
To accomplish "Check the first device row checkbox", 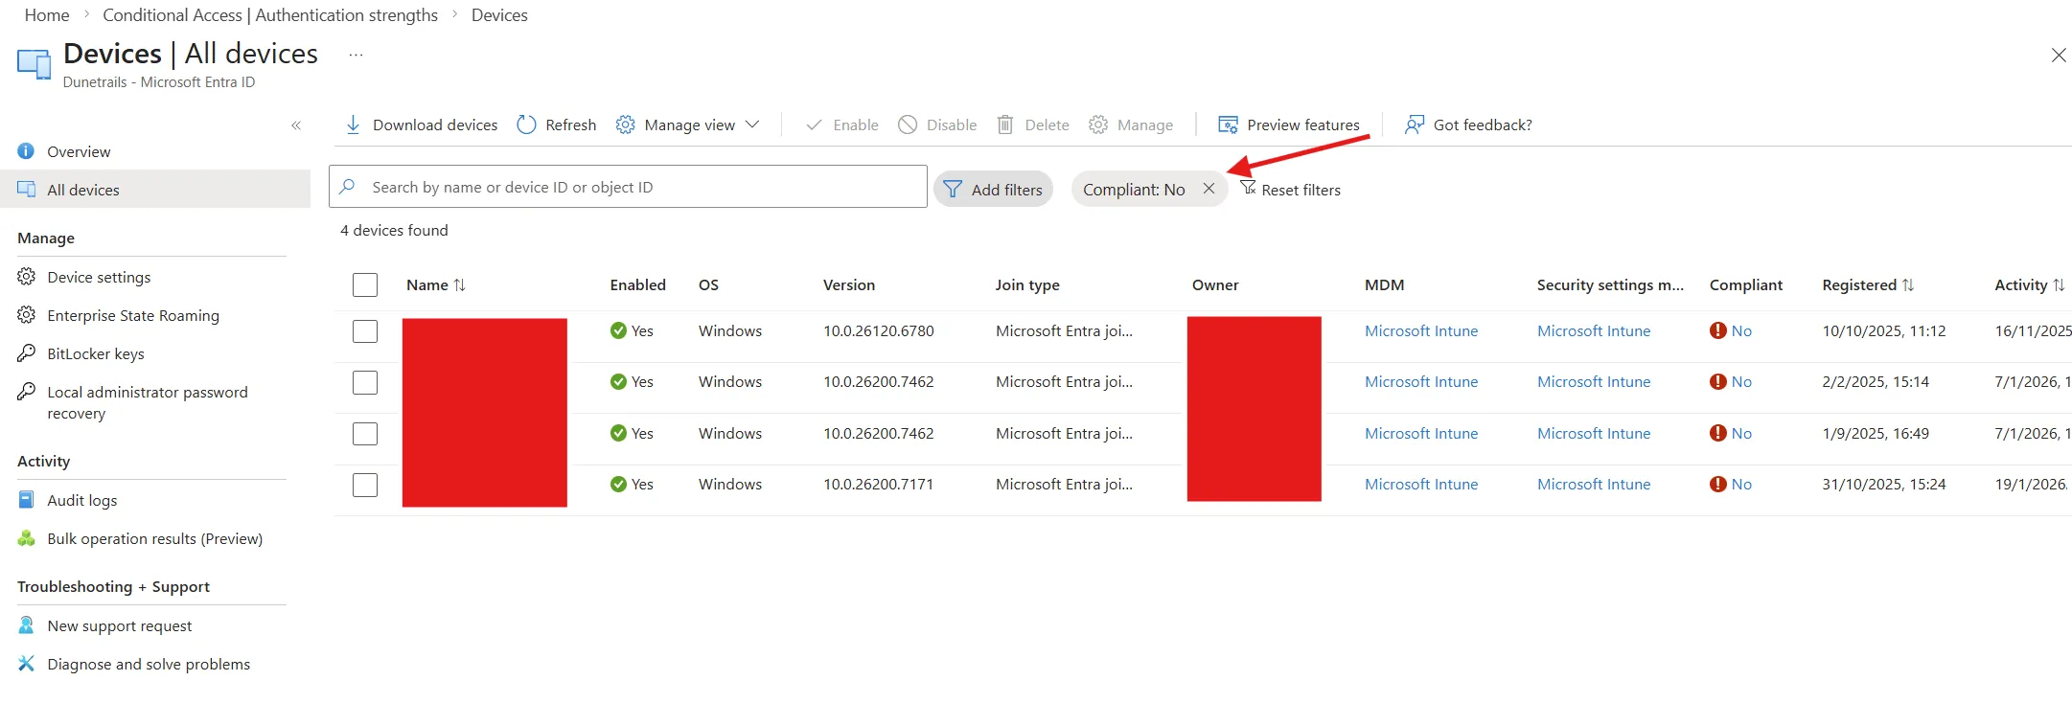I will point(365,331).
